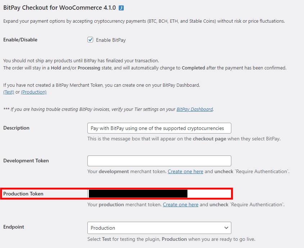Focus the Development Token input field
The width and height of the screenshot is (304, 248).
point(159,161)
